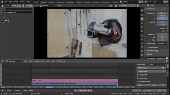The width and height of the screenshot is (170, 95).
Task: Jump to next keyframe
Action: (88, 91)
